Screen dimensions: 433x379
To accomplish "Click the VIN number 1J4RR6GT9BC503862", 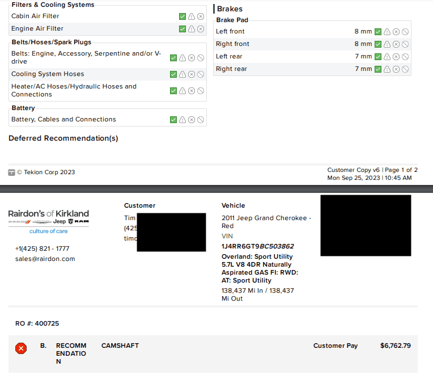I will click(x=258, y=246).
